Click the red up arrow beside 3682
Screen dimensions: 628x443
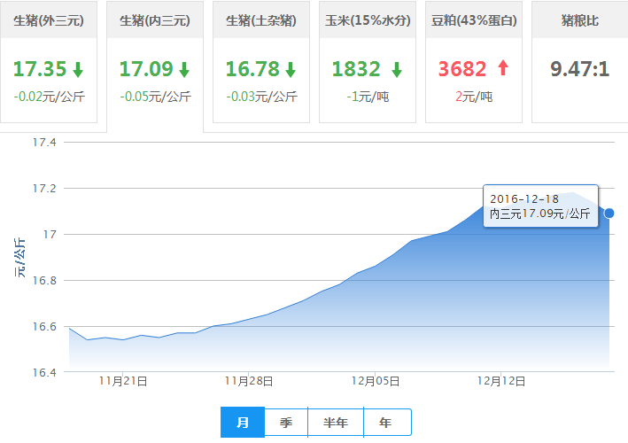(x=503, y=69)
